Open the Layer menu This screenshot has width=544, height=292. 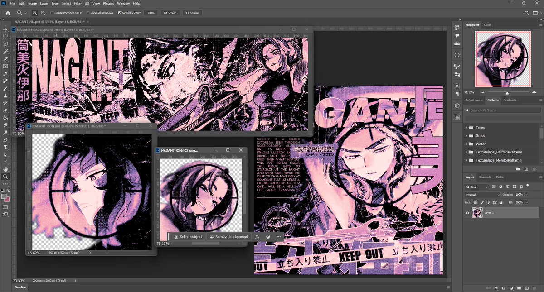(x=44, y=3)
